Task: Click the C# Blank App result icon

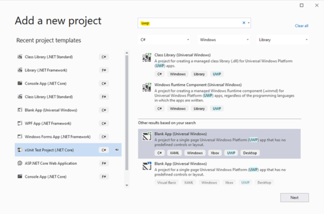Action: [147, 136]
